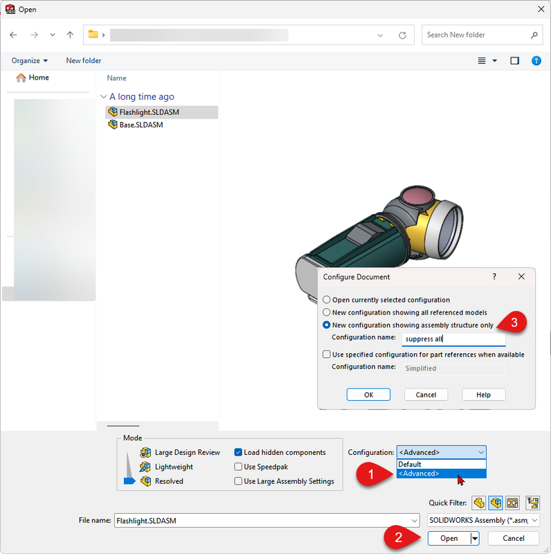Image resolution: width=551 pixels, height=554 pixels.
Task: Click New folder in the toolbar
Action: 83,61
